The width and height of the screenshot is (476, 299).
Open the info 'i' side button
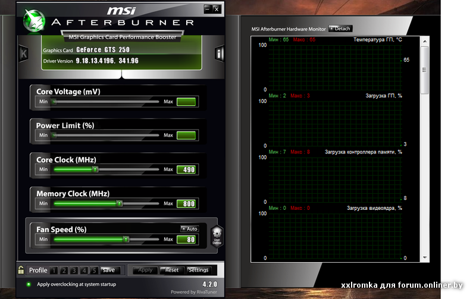click(219, 53)
